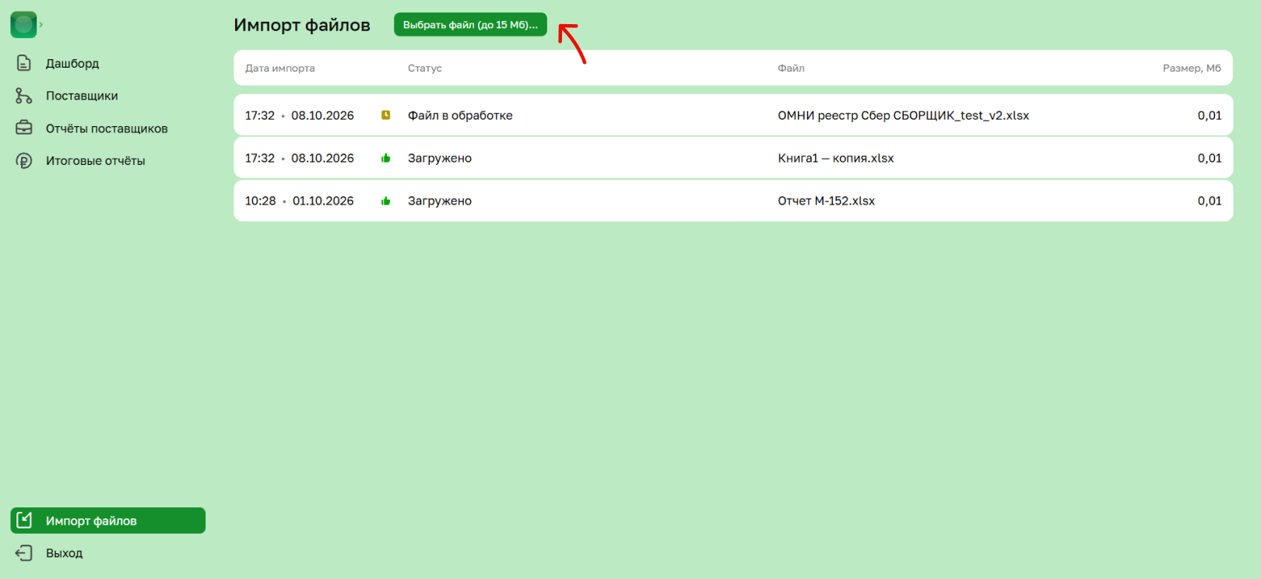
Task: Select row ОМНИ реестр Сбер СБОРЩИК_test_v2.xlsx
Action: click(733, 115)
